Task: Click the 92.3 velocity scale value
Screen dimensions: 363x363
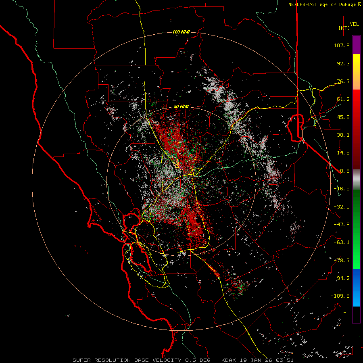Action: click(343, 63)
